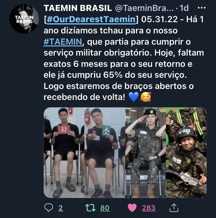Open the photo with the green 소 sign
The image size is (216, 218).
point(105,153)
